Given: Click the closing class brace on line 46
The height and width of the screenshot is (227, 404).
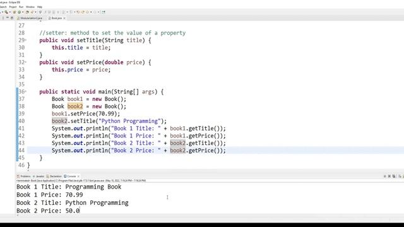Looking at the screenshot, I should [x=28, y=165].
